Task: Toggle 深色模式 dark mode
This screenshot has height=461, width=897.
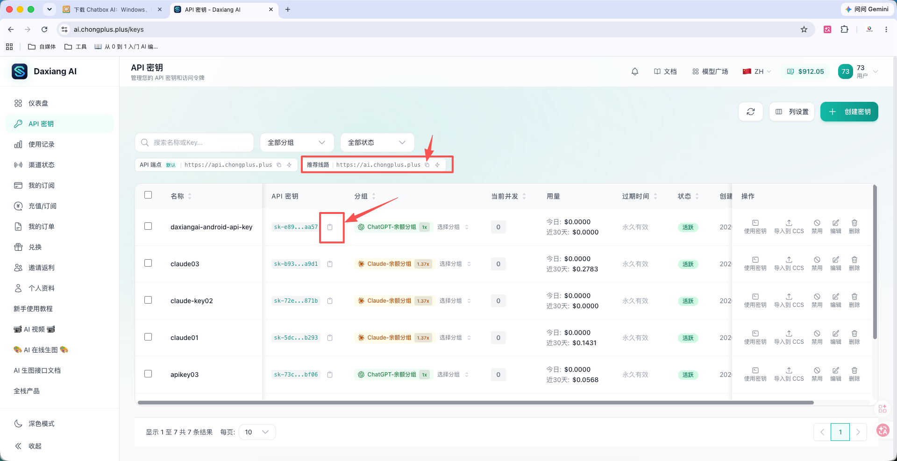Action: 59,424
